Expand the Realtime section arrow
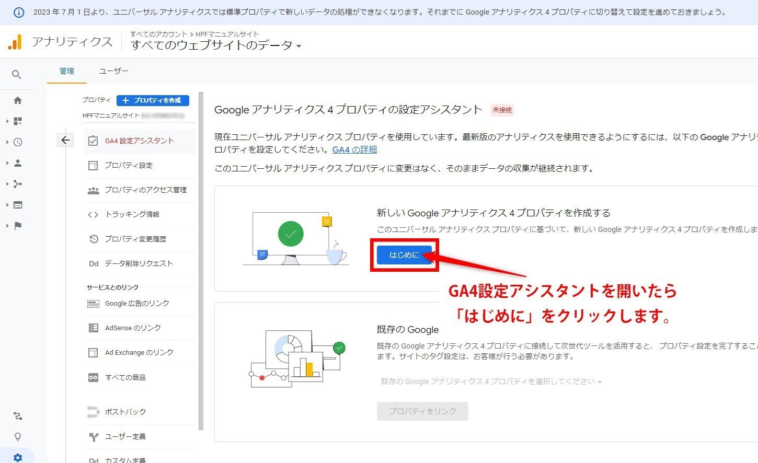758x463 pixels. click(x=7, y=142)
